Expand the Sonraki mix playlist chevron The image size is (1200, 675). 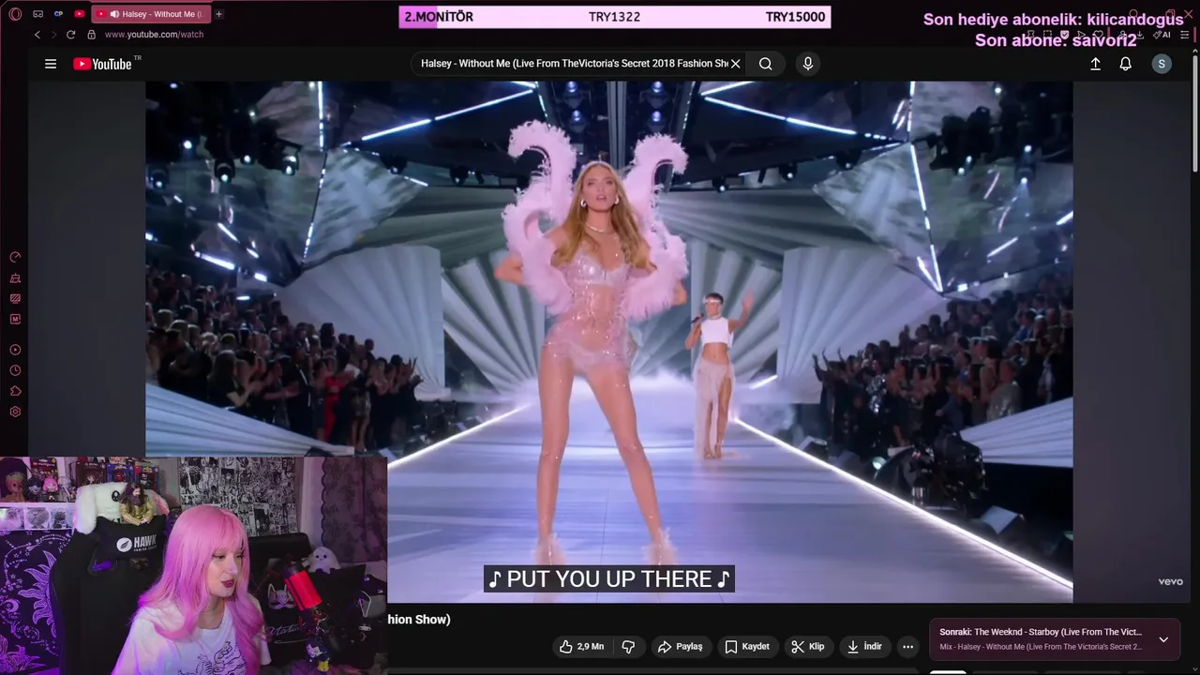click(x=1163, y=639)
